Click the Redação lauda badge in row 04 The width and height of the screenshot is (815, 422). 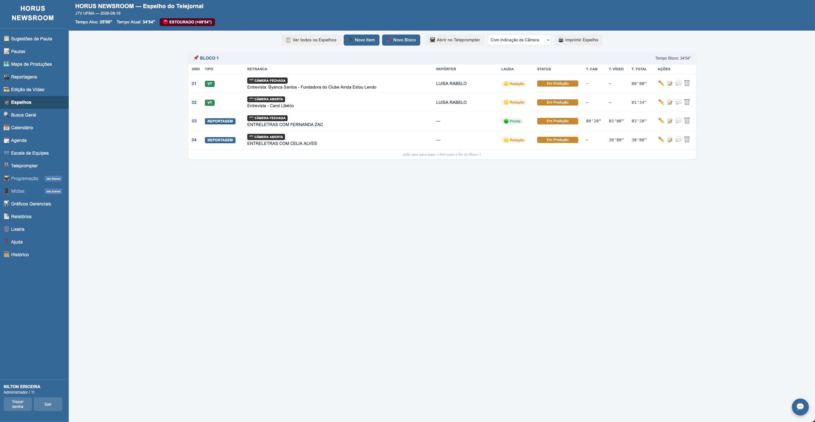point(514,140)
